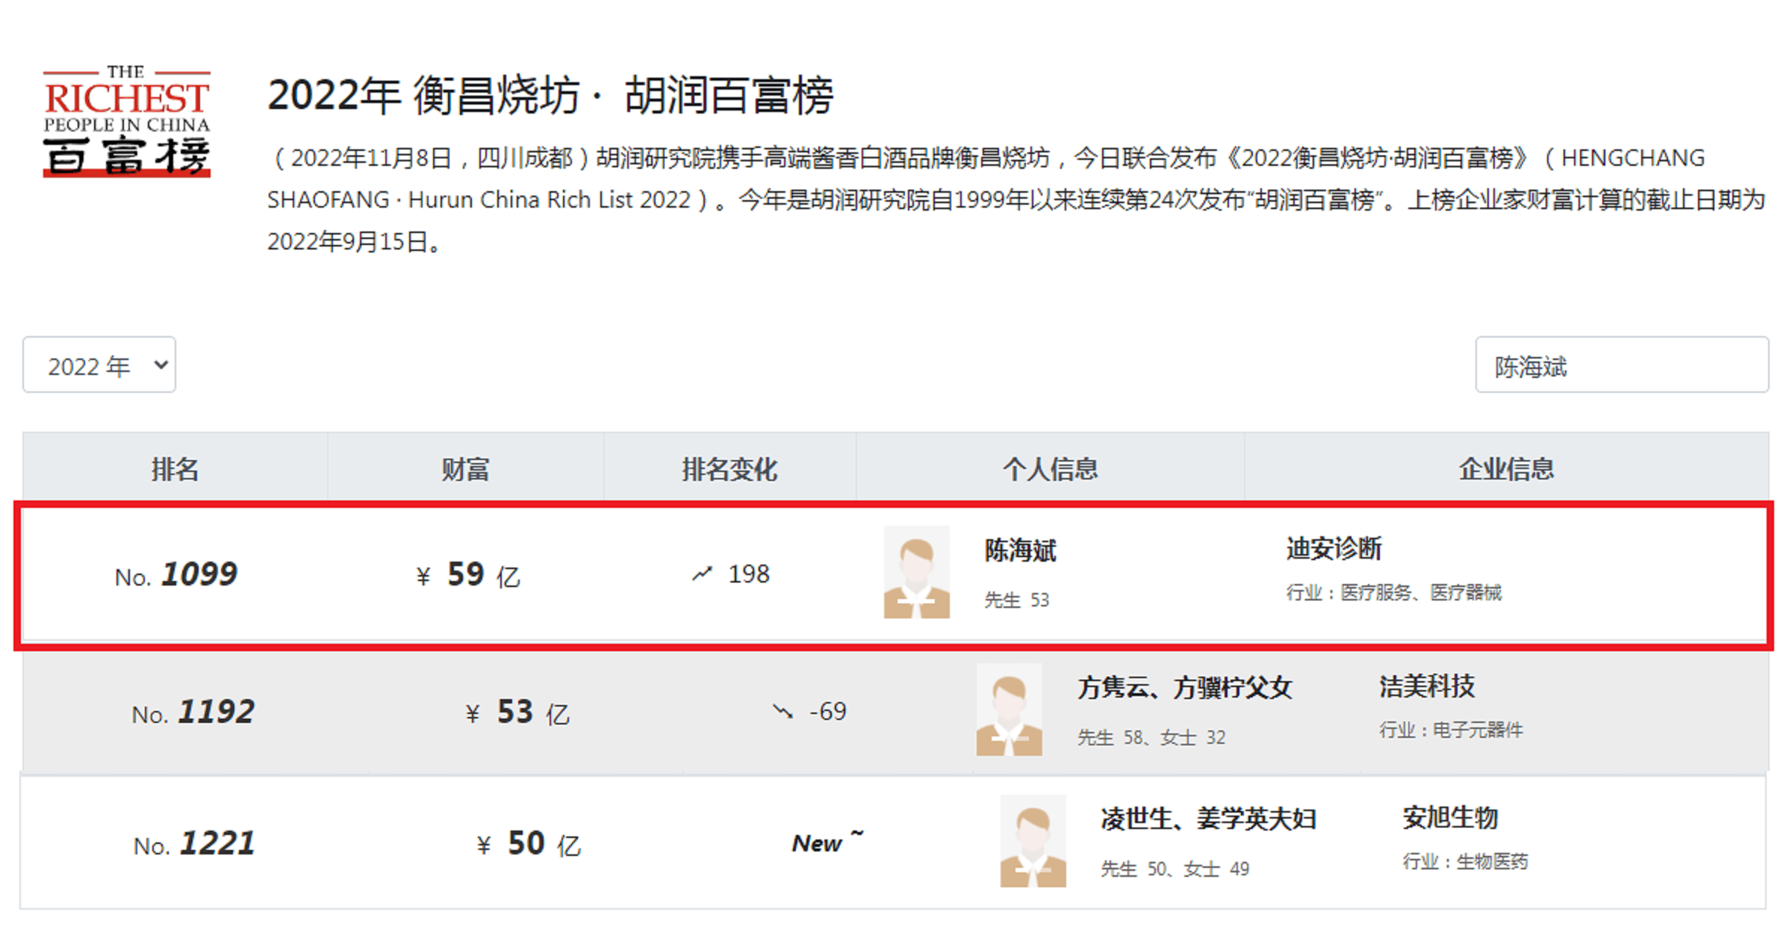Click the upward trend arrow beside 198

[702, 574]
